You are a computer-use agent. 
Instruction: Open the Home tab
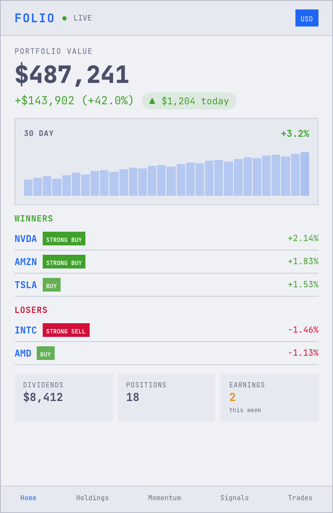click(29, 498)
